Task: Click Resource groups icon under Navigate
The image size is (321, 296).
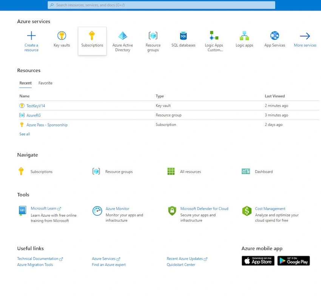Action: 96,171
